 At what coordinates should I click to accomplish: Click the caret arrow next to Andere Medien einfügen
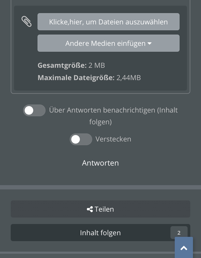point(150,43)
